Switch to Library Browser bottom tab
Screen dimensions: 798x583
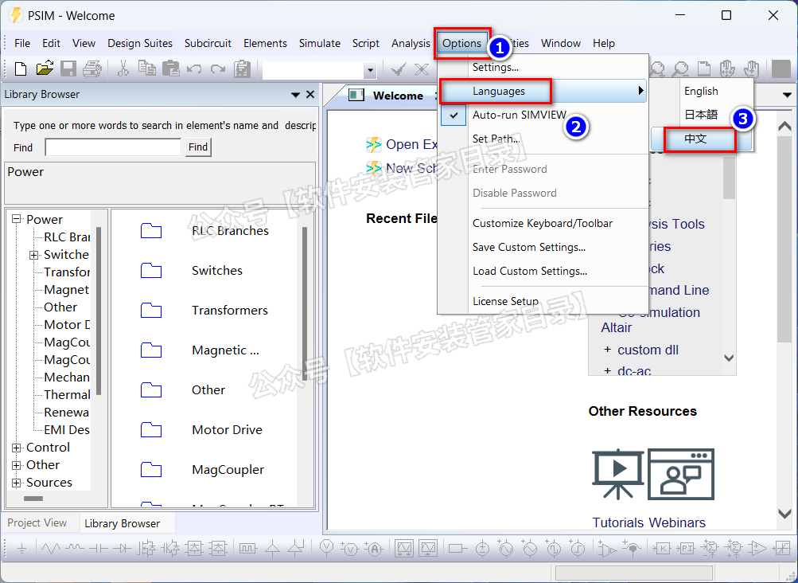(123, 523)
